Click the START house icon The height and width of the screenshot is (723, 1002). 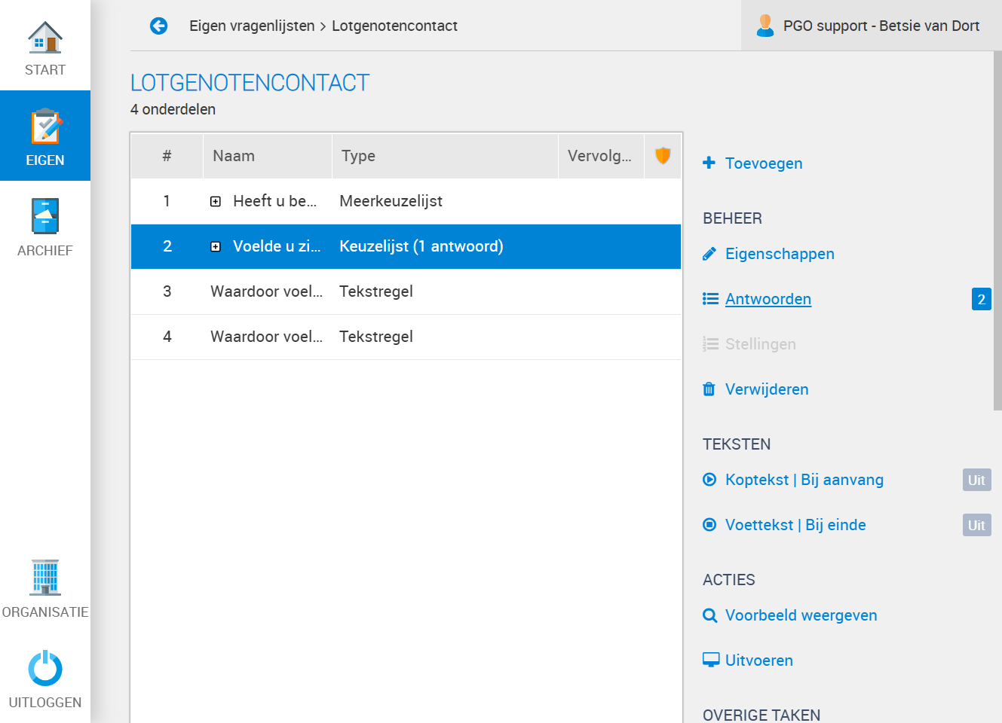point(45,38)
